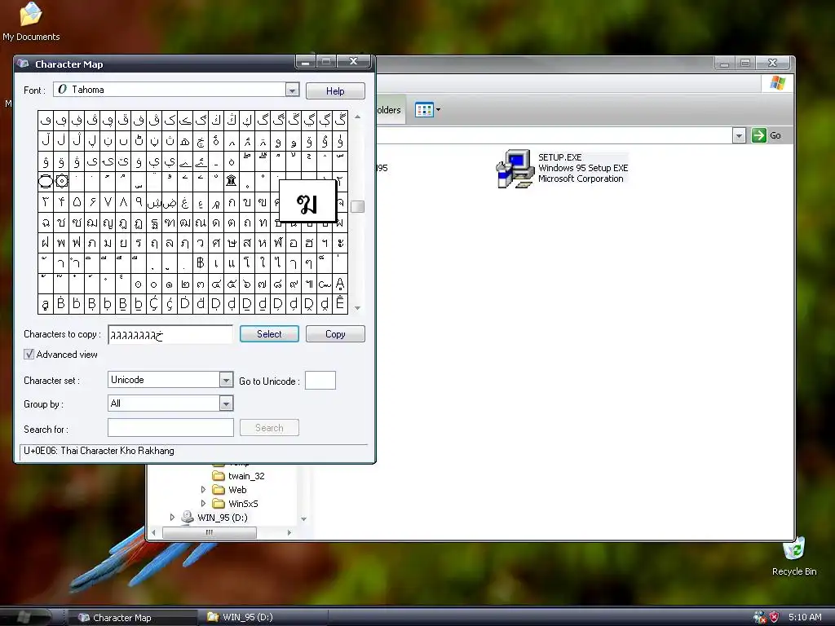This screenshot has width=835, height=626.
Task: Select the Arabic digit four character
Action: (61, 202)
